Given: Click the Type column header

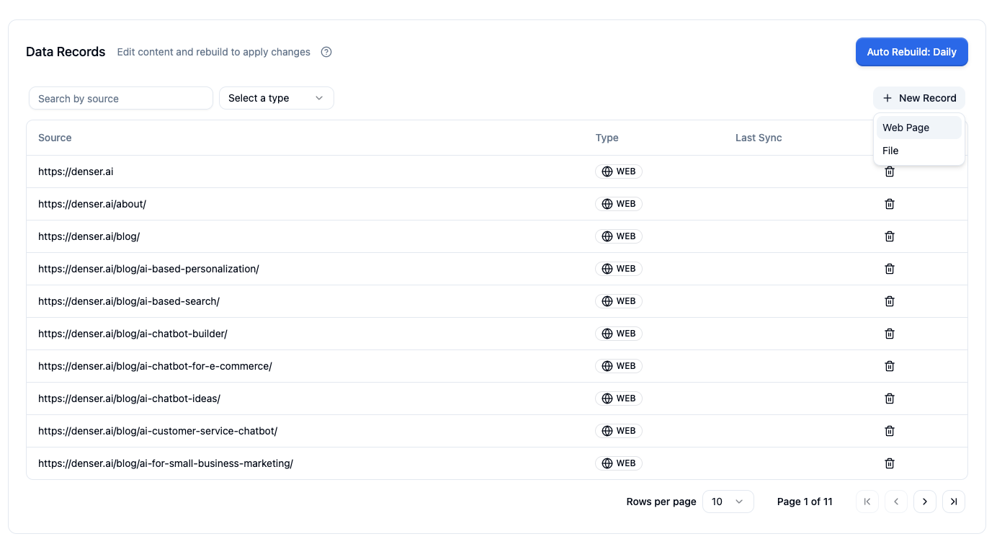Looking at the screenshot, I should point(607,138).
